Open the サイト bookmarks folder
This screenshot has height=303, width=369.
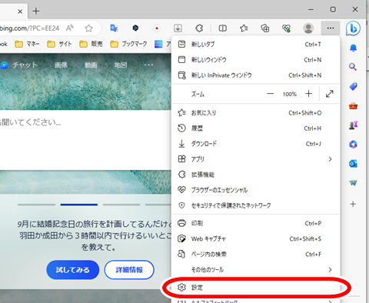[x=59, y=44]
